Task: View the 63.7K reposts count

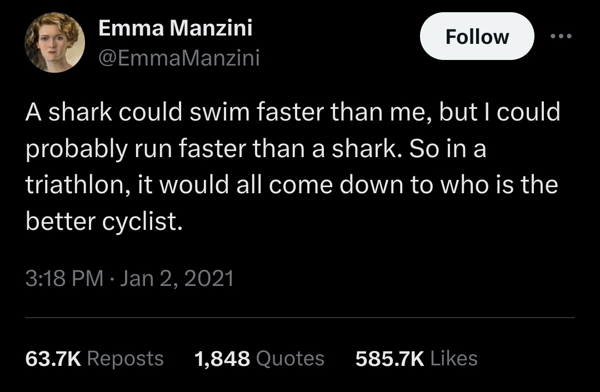Action: click(x=53, y=359)
